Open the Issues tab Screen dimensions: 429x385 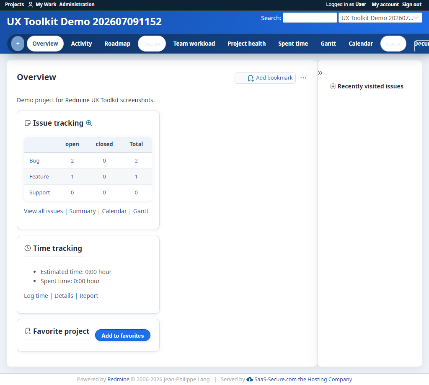tap(152, 44)
